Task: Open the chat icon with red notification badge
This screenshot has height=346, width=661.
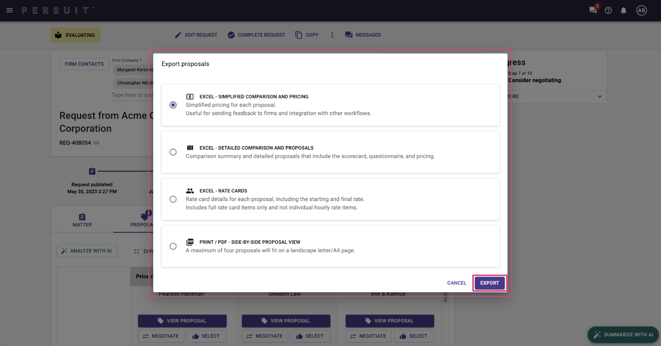Action: click(x=593, y=10)
